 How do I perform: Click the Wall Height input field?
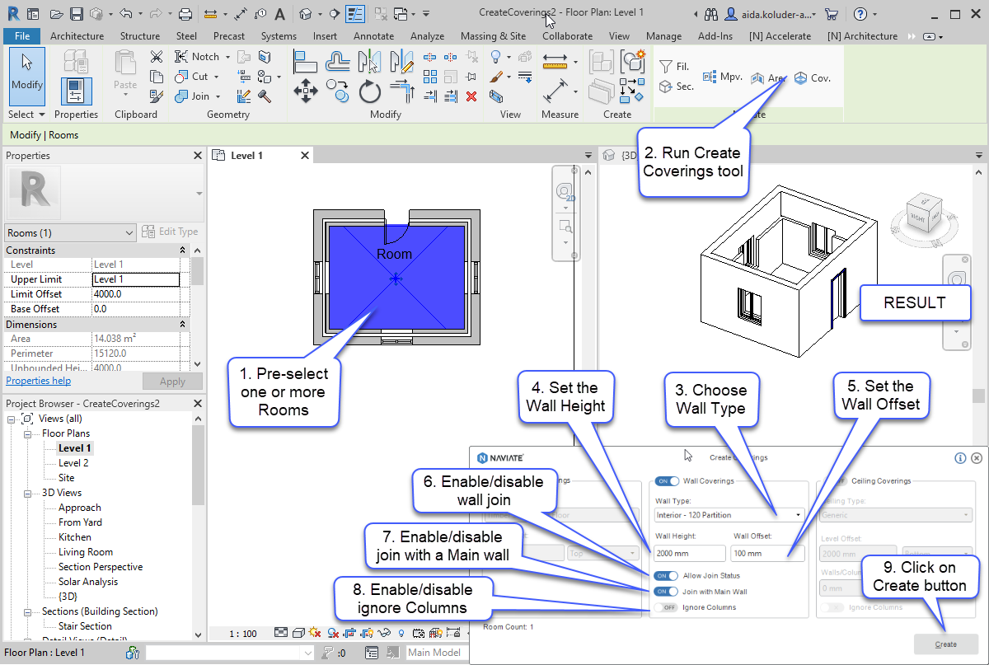click(688, 554)
